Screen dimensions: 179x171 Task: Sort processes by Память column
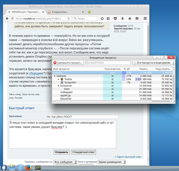pyautogui.click(x=143, y=69)
